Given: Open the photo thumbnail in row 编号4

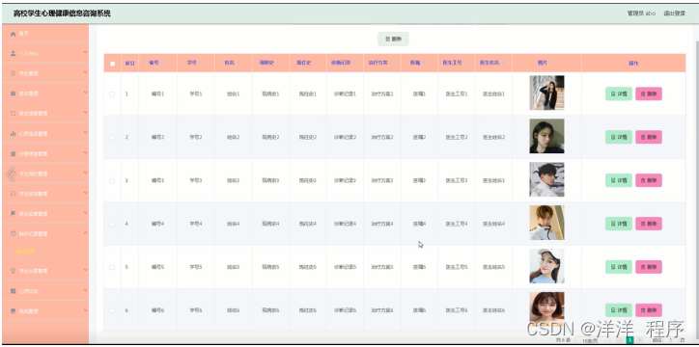Looking at the screenshot, I should 546,223.
